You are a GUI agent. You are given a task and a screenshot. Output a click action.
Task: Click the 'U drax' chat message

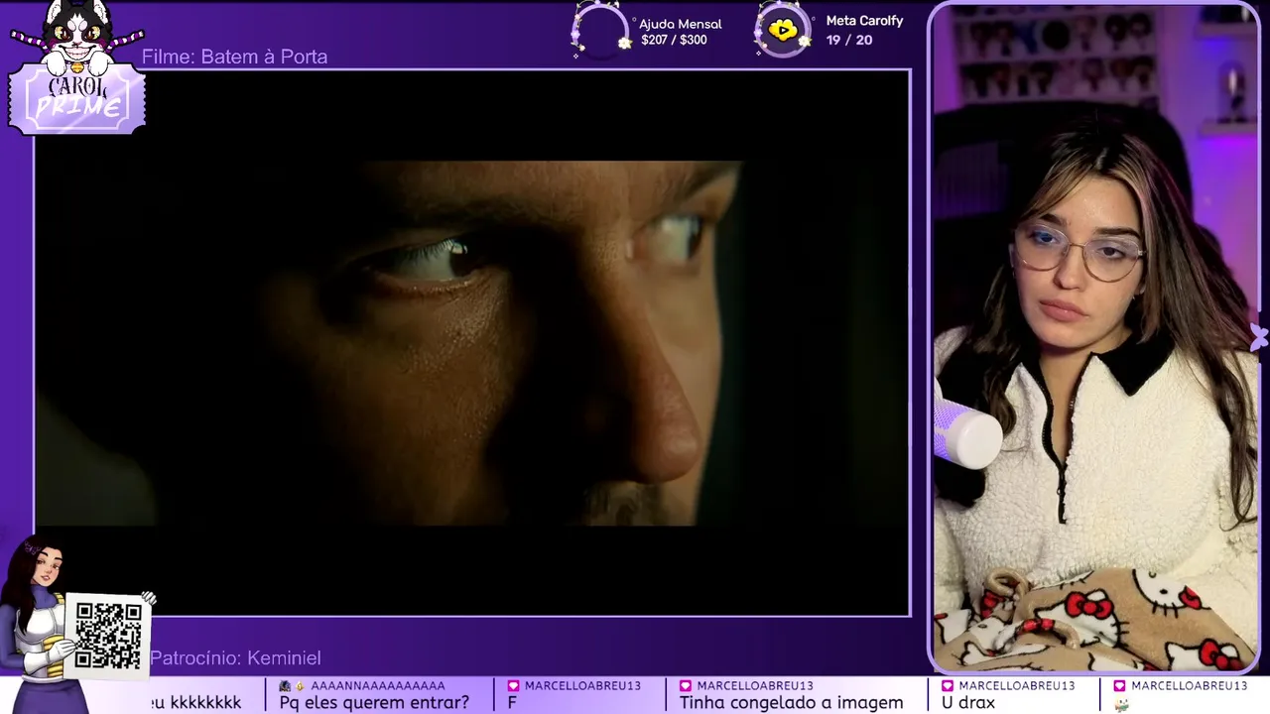(968, 703)
